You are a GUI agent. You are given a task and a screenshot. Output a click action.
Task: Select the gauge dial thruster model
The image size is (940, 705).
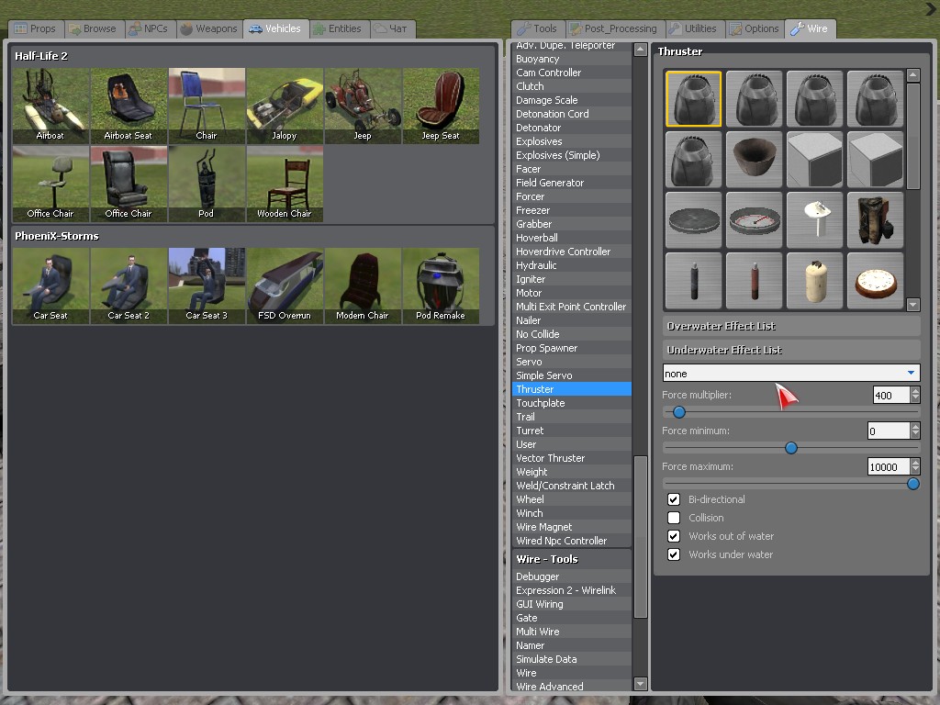coord(754,220)
